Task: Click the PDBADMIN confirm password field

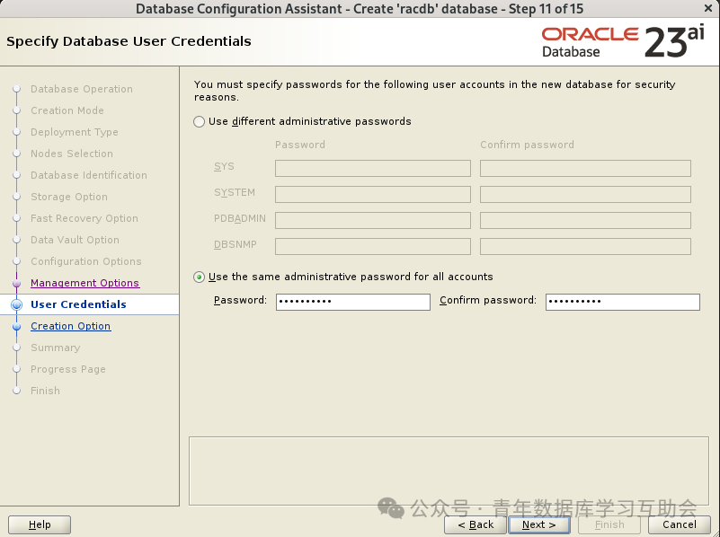Action: (585, 220)
